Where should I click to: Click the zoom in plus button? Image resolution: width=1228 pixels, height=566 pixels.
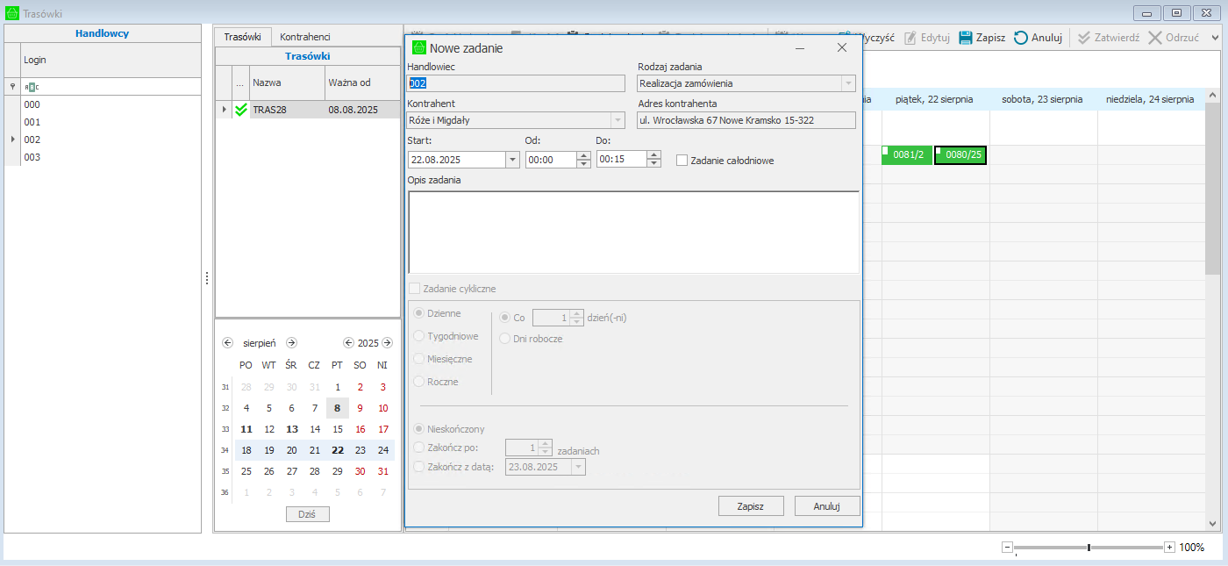point(1169,548)
